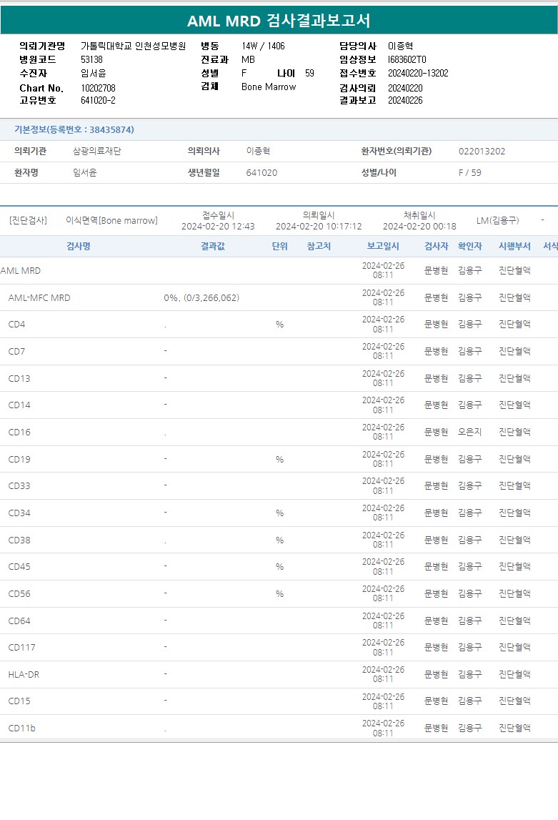Image resolution: width=558 pixels, height=820 pixels.
Task: Select the 참고치 column header
Action: [319, 246]
